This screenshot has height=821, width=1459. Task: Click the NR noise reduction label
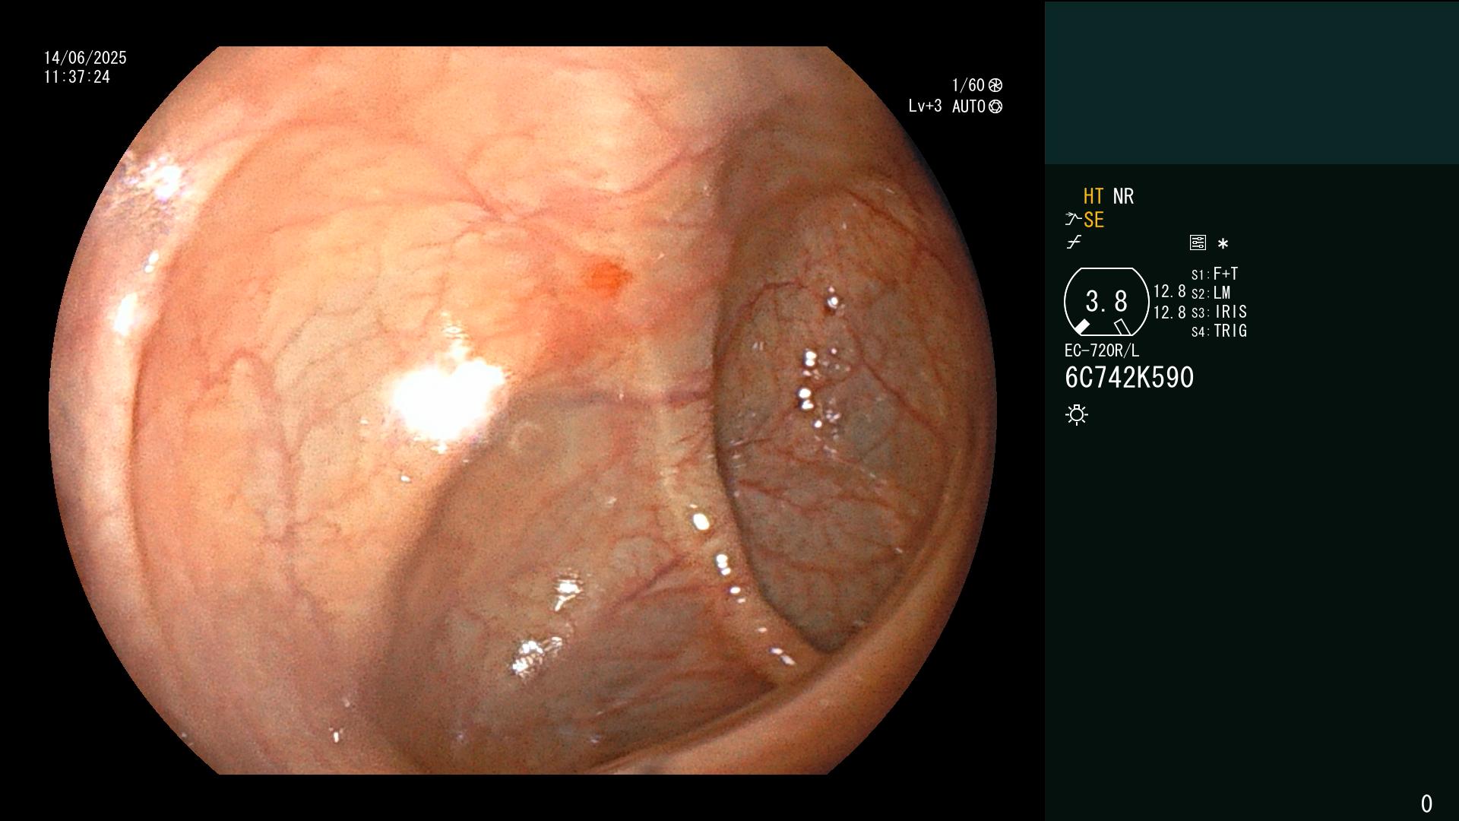pyautogui.click(x=1123, y=197)
